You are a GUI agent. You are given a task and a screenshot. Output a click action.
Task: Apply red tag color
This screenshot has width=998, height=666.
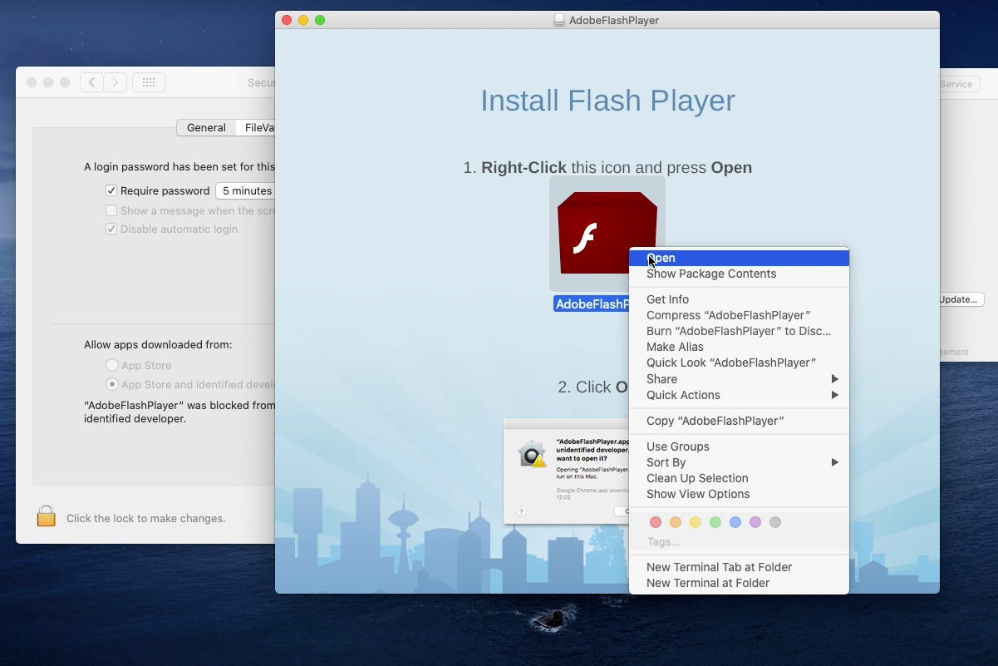point(655,522)
